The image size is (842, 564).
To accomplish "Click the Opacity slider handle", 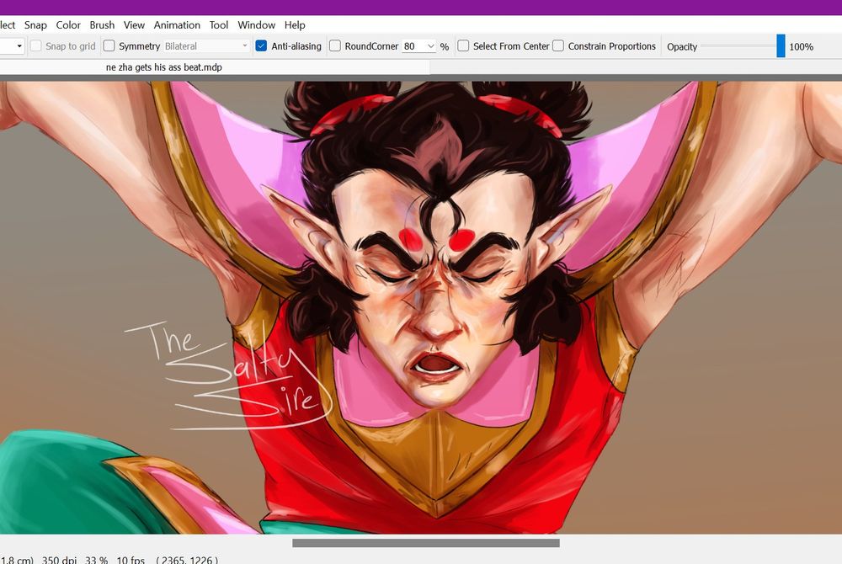I will (781, 46).
